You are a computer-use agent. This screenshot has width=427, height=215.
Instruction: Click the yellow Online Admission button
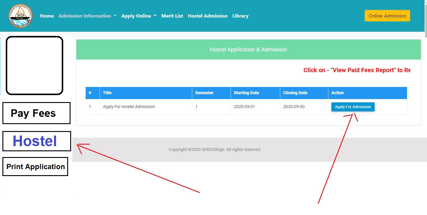(387, 16)
